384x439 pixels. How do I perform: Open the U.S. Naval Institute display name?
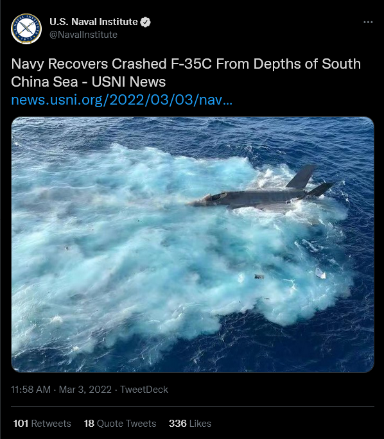94,22
